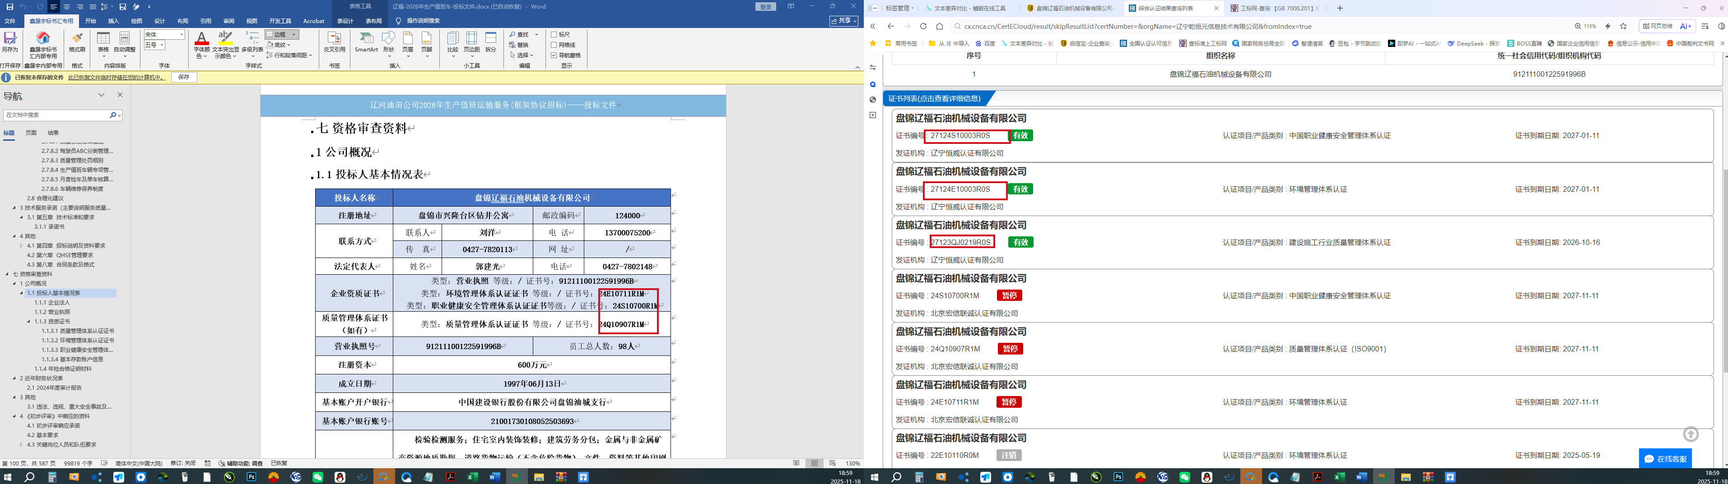Open the 标签管理 dropdown in browser

pos(899,8)
